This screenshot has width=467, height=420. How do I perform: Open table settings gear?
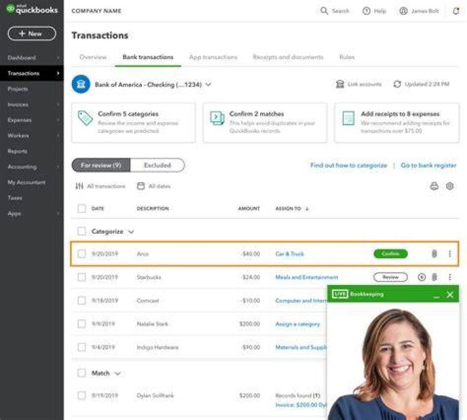click(449, 186)
